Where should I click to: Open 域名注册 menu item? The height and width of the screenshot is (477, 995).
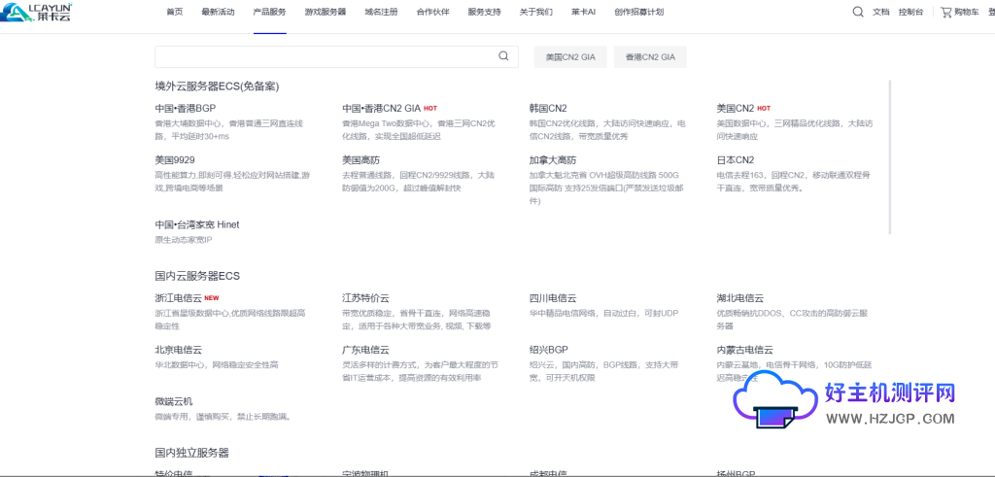tap(381, 12)
